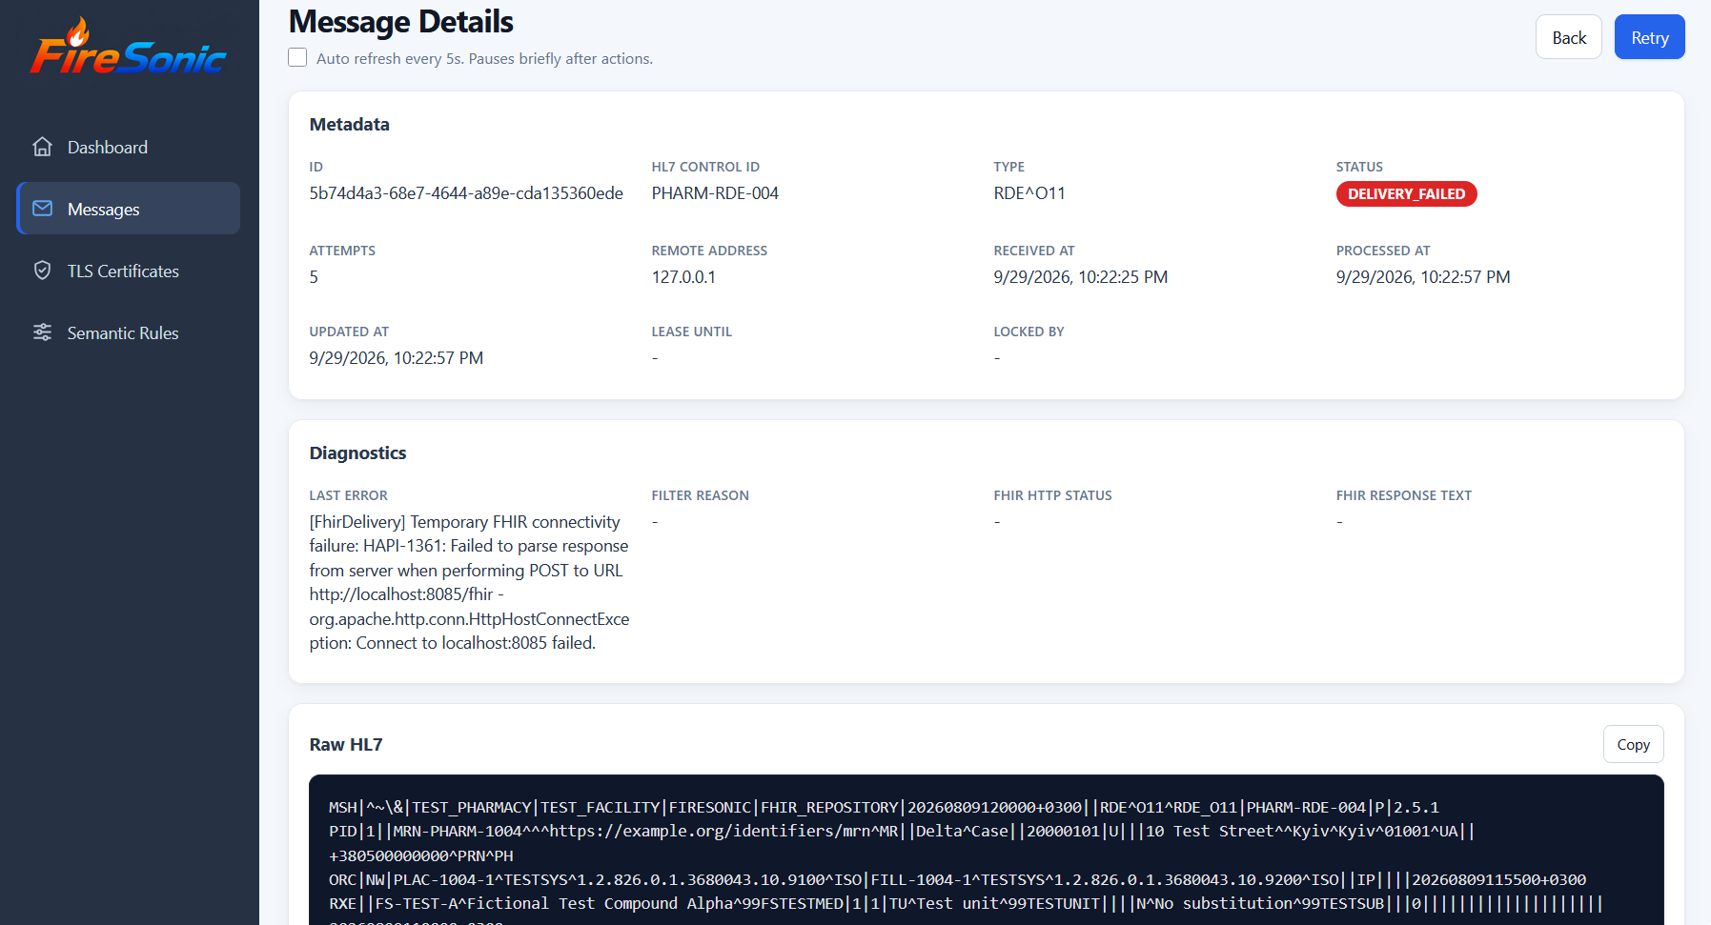Screen dimensions: 1711x925
Task: Click the Dashboard home icon
Action: point(42,147)
